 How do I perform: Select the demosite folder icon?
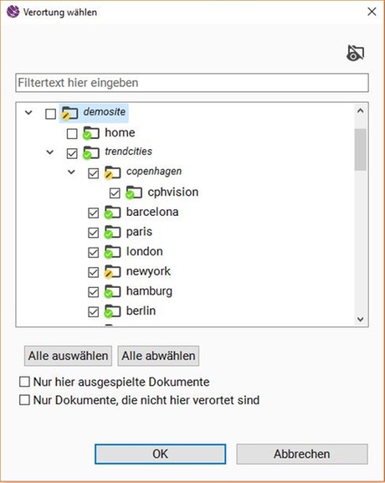[x=69, y=113]
